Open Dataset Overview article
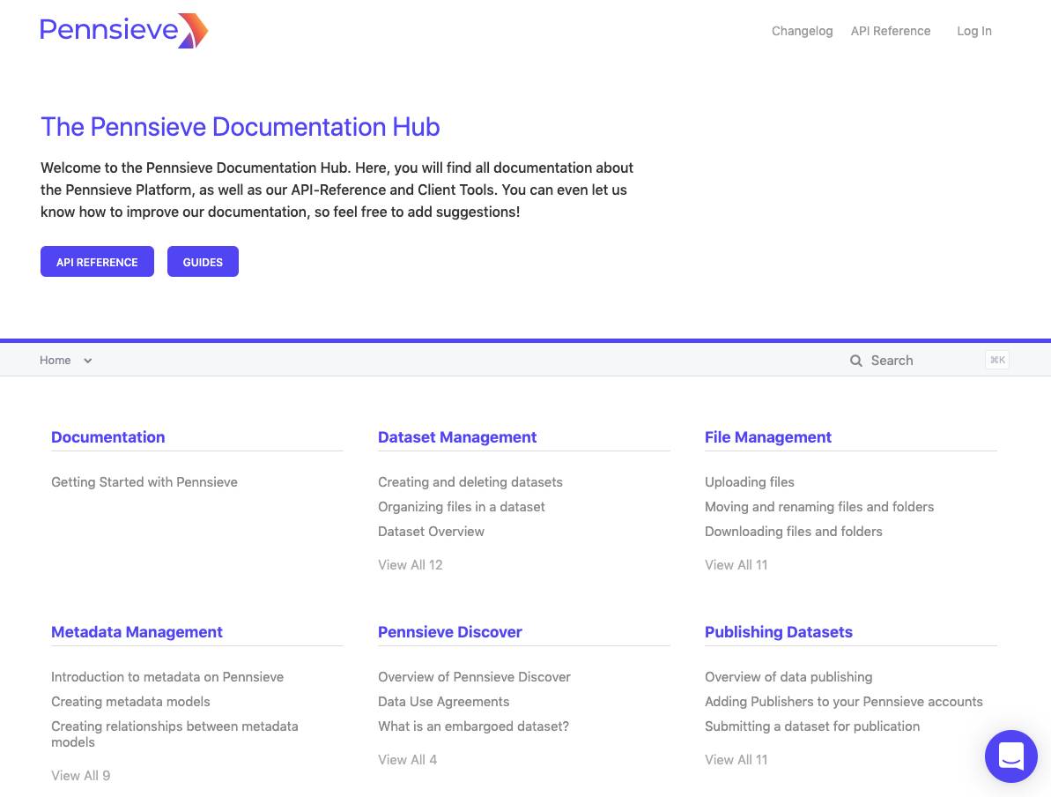This screenshot has width=1051, height=797. [x=431, y=532]
